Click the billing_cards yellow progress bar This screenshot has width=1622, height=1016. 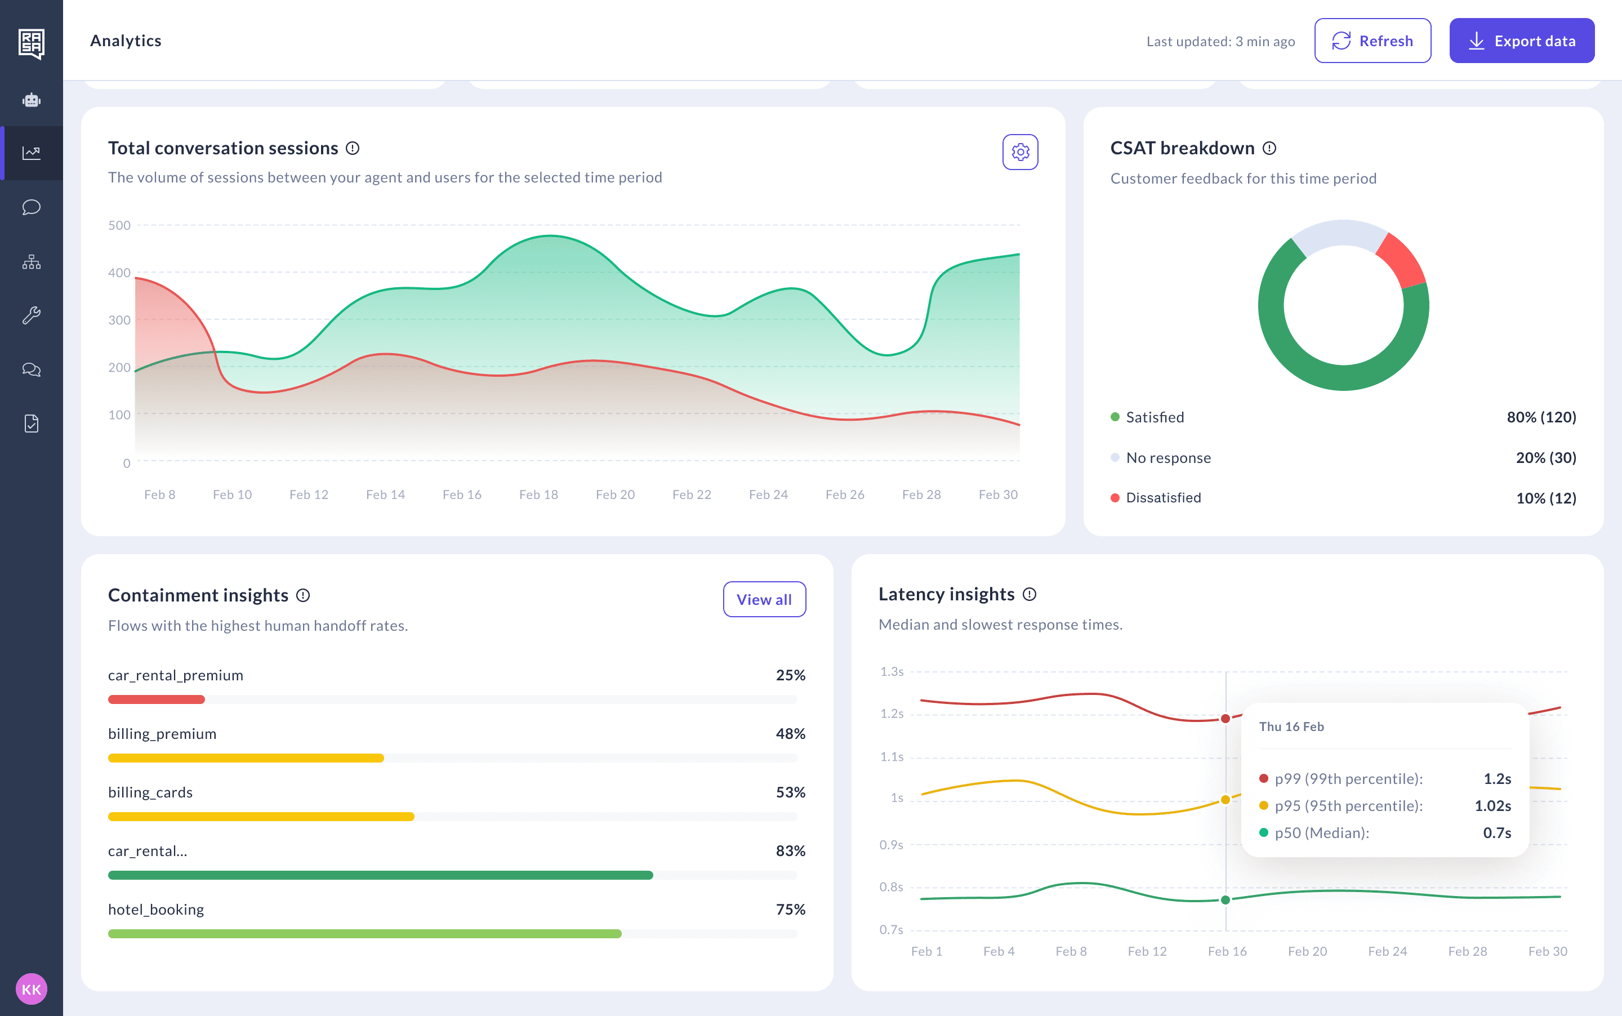tap(261, 817)
